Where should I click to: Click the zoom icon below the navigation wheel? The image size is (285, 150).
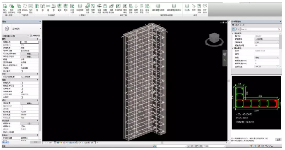[x=225, y=60]
